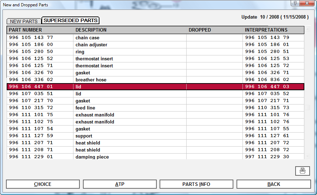
Task: Click the printer icon button
Action: pos(303,171)
